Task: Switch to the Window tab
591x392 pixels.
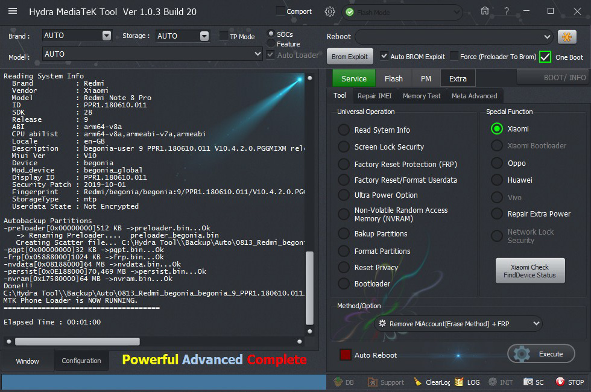Action: [x=27, y=361]
